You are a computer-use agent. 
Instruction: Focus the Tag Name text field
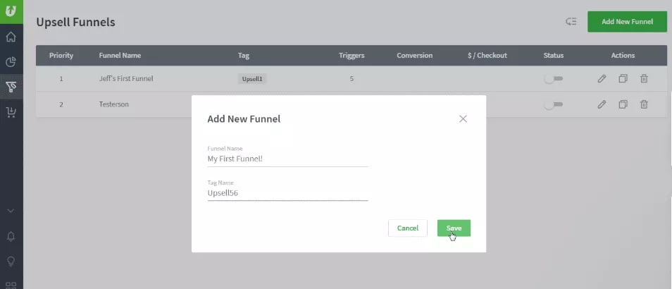click(287, 192)
